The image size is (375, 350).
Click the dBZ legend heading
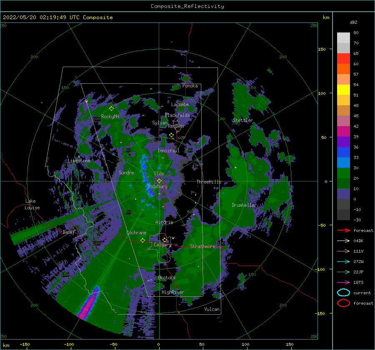(x=353, y=22)
